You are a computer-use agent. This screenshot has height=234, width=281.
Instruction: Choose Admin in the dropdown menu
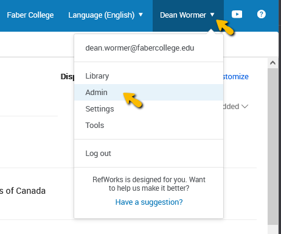[149, 93]
